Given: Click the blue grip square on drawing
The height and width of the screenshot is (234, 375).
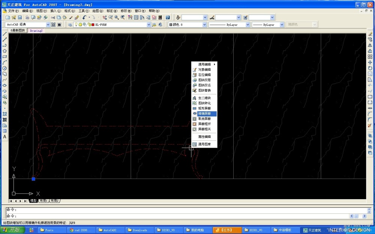Looking at the screenshot, I should [x=33, y=179].
